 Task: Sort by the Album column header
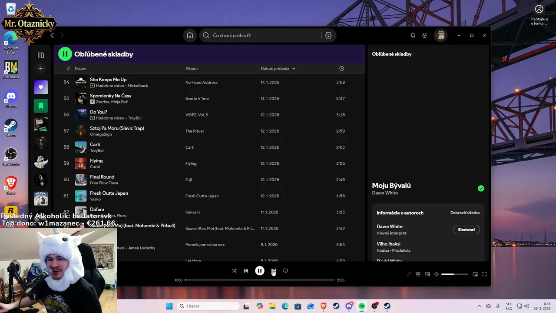192,69
